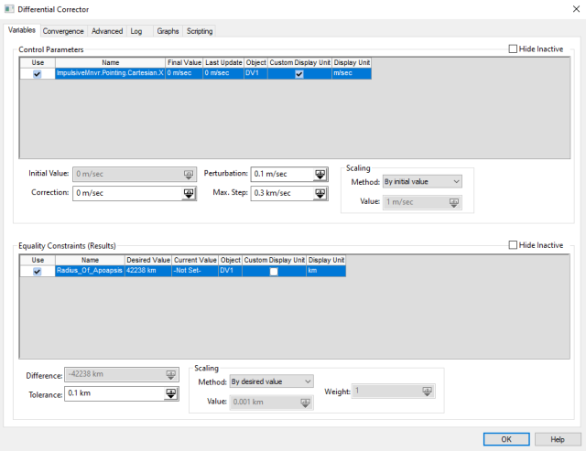Switch to the Graphs tab
The width and height of the screenshot is (586, 451).
coord(168,31)
